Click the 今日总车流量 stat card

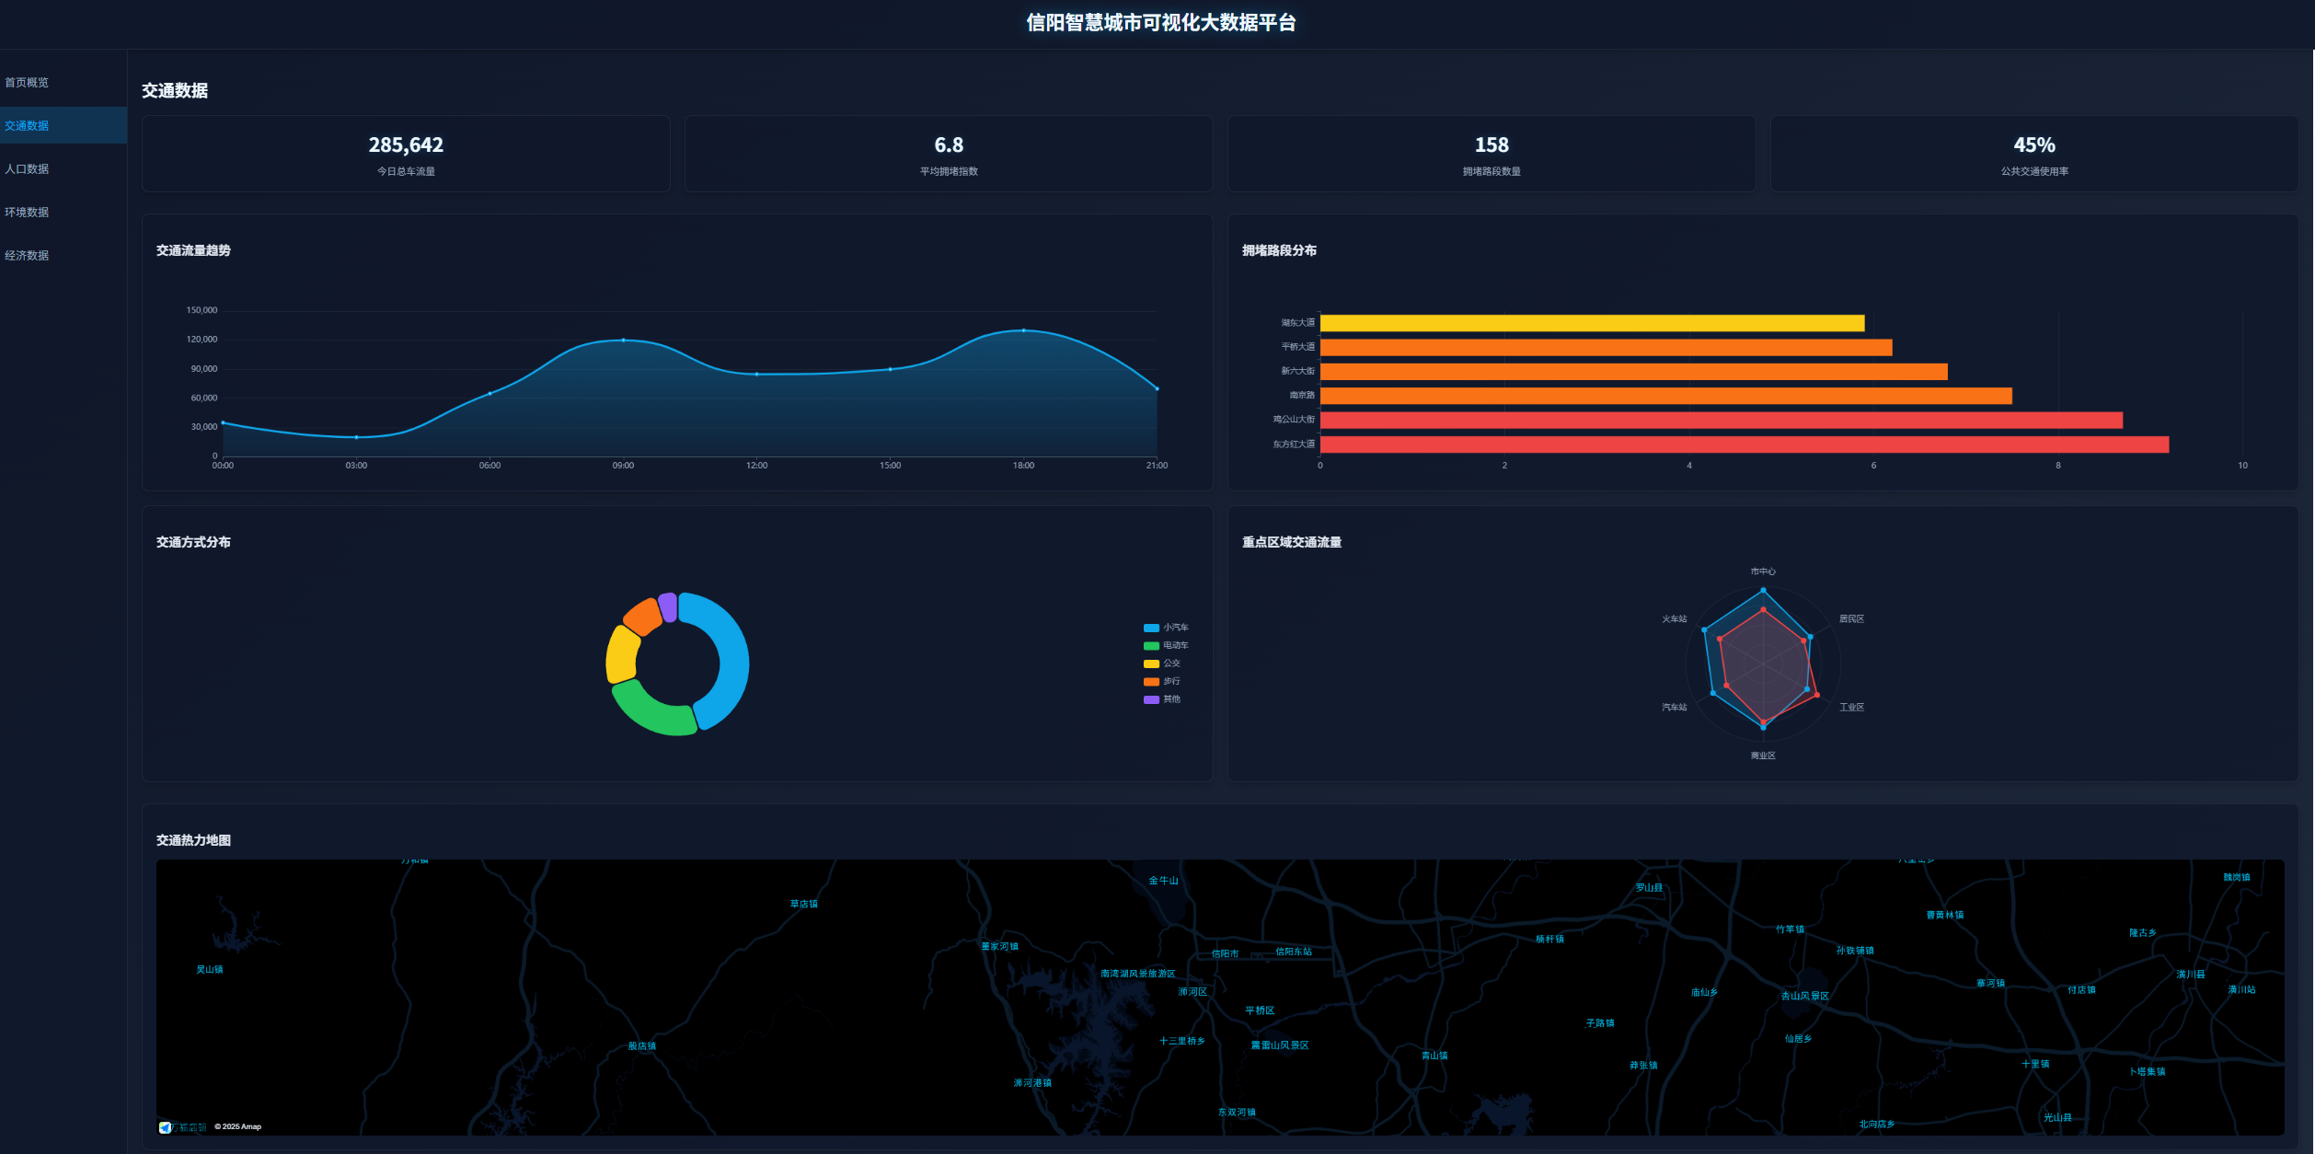[x=406, y=154]
